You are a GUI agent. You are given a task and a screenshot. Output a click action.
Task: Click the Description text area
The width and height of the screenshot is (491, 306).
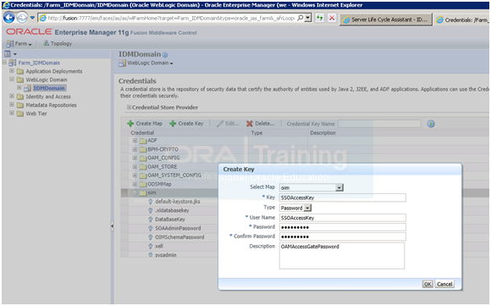tap(342, 255)
